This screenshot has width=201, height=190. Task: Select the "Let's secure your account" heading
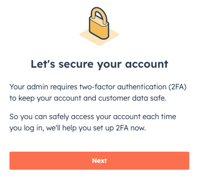(99, 65)
